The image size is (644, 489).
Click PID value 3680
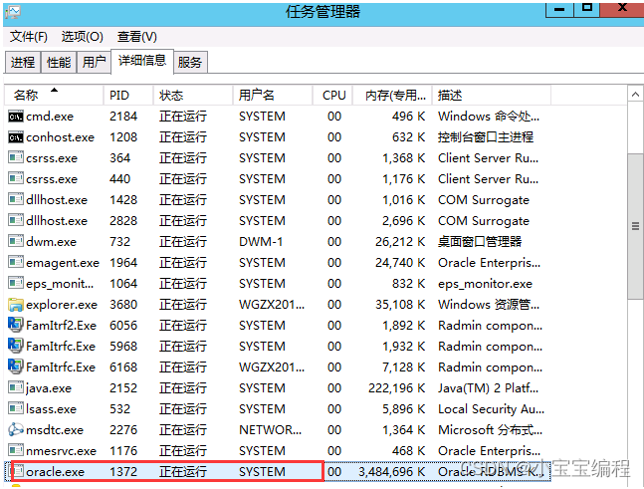pyautogui.click(x=123, y=305)
